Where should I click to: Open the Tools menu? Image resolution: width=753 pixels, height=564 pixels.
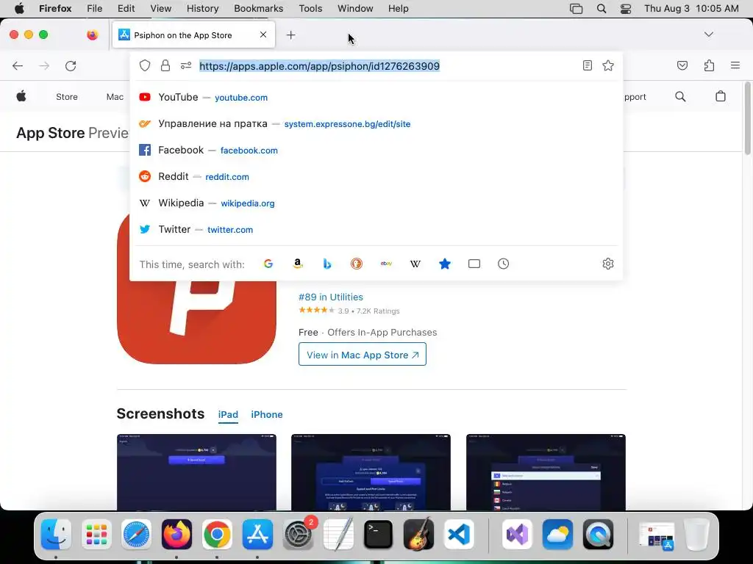(311, 9)
